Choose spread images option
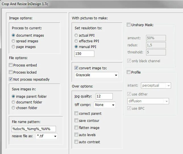 (13, 41)
